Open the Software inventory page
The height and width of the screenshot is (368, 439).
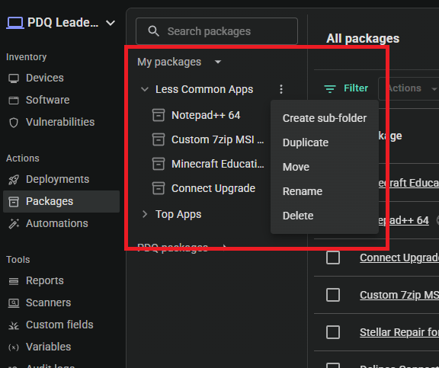[x=47, y=100]
